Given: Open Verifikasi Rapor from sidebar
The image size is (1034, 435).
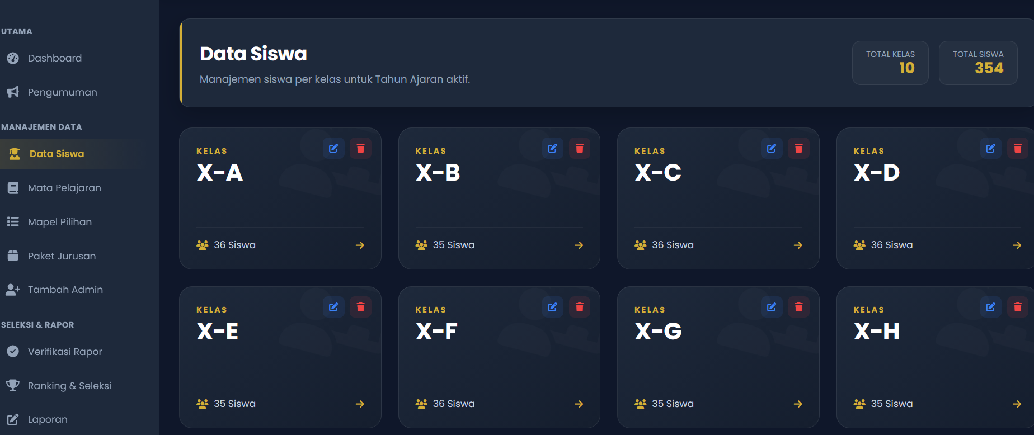Looking at the screenshot, I should (x=65, y=352).
